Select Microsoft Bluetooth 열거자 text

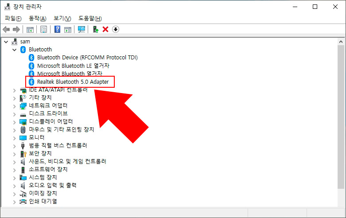(x=70, y=74)
